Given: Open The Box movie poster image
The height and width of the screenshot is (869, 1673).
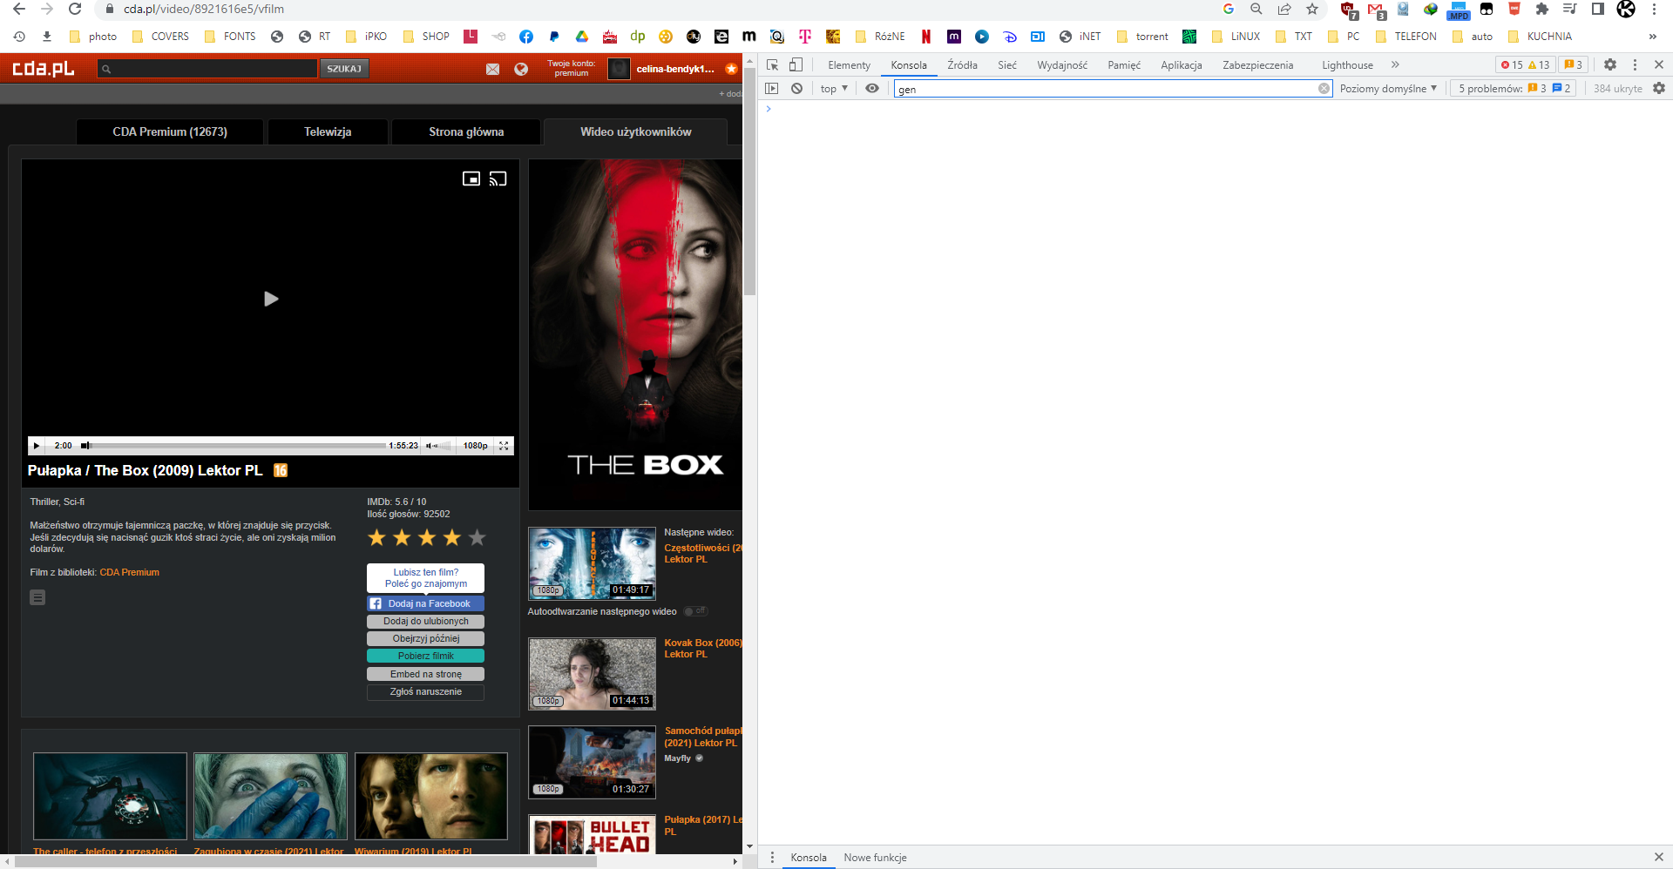Looking at the screenshot, I should point(636,334).
